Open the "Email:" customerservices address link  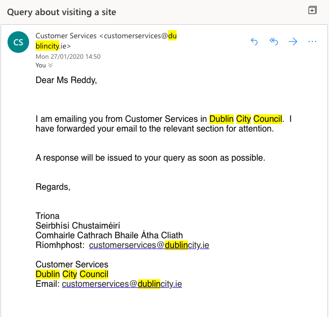(x=122, y=284)
